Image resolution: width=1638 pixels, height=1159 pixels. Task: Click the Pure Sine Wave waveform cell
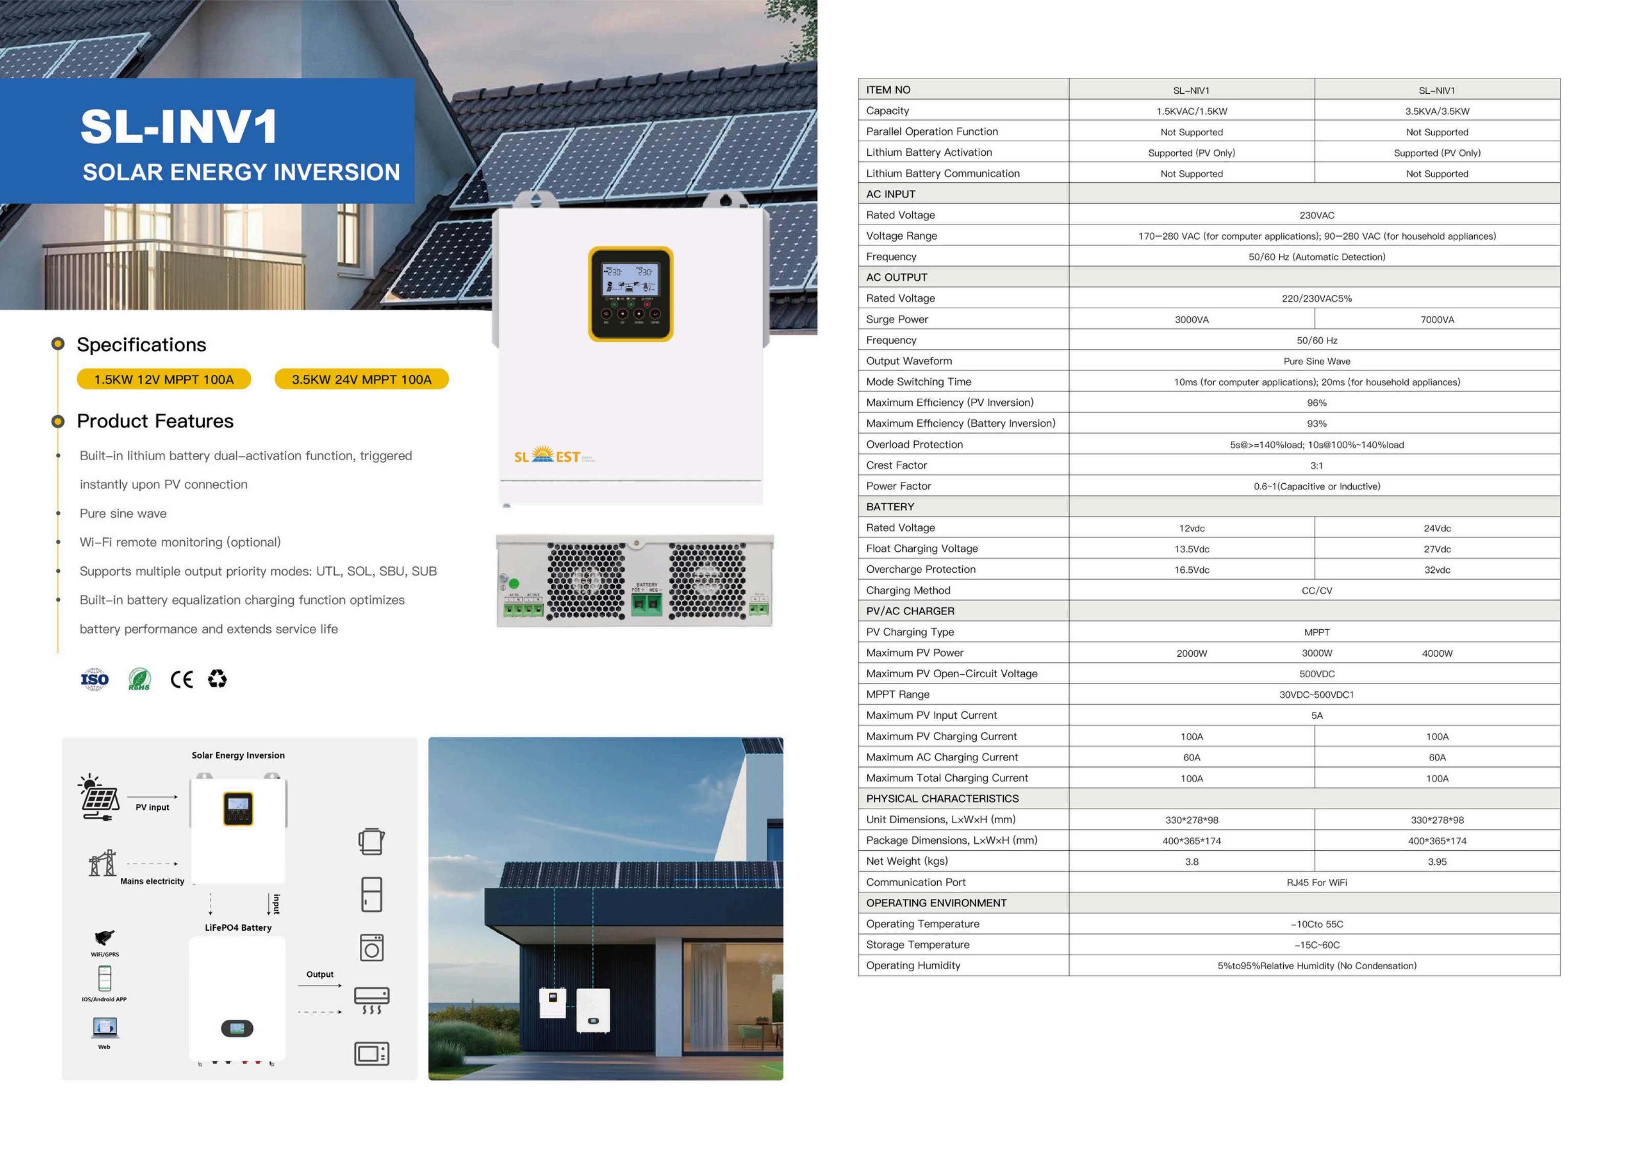pos(1314,360)
